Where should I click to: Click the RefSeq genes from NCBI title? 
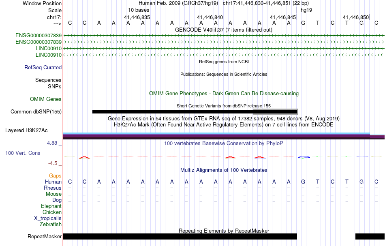[x=224, y=62]
